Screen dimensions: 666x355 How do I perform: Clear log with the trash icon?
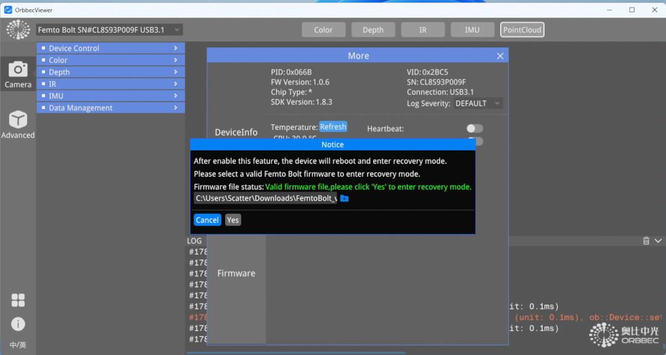click(x=646, y=241)
